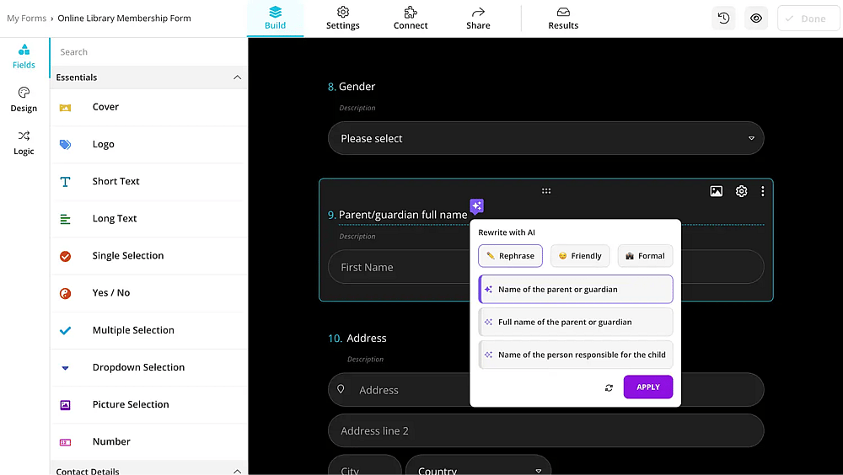Viewport: 843px width, 475px height.
Task: Select the Friendly tone option
Action: (x=580, y=256)
